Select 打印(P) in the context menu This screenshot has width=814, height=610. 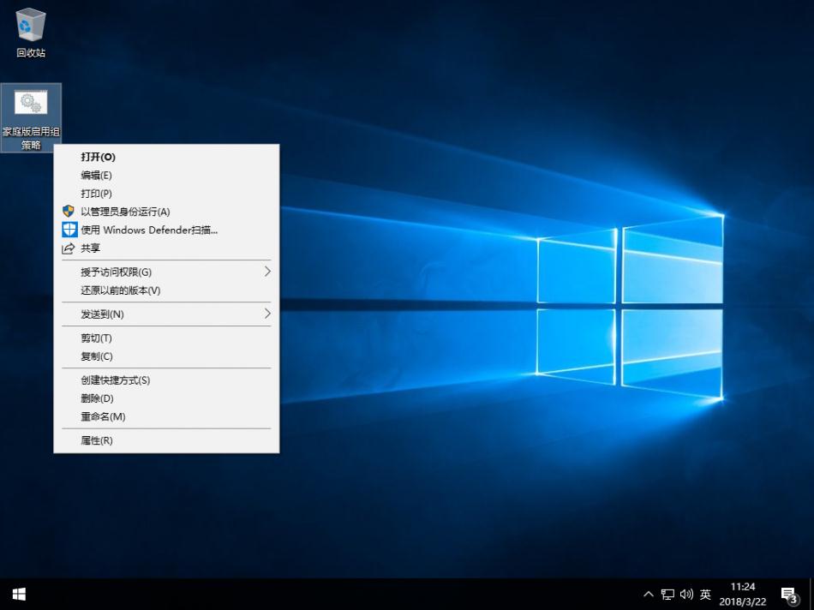pyautogui.click(x=166, y=194)
